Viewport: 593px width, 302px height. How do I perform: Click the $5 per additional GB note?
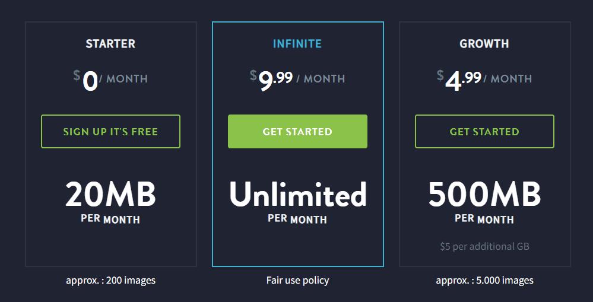point(484,246)
